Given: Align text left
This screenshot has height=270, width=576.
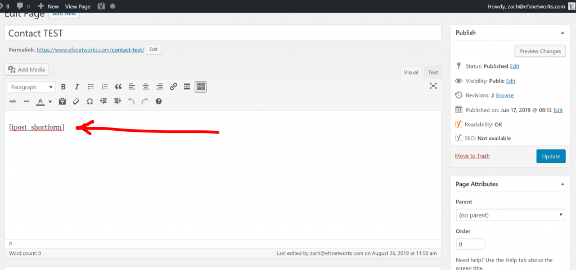Looking at the screenshot, I should [x=132, y=87].
